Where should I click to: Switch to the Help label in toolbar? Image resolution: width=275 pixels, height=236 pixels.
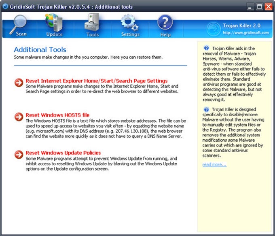[165, 35]
